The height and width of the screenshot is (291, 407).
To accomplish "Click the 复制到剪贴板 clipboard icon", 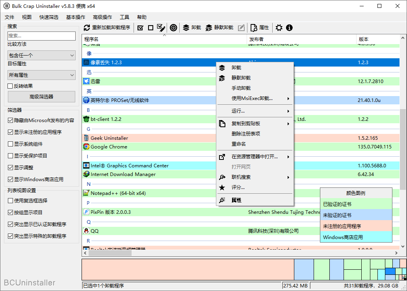I will pyautogui.click(x=222, y=124).
